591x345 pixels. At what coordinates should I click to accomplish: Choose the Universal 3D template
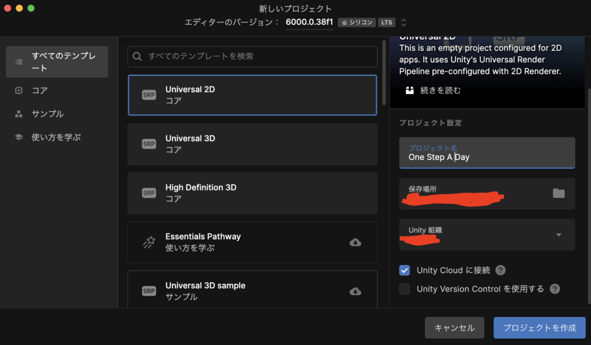253,144
